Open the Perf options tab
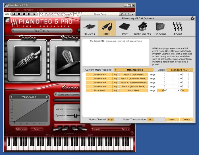 click(x=125, y=29)
